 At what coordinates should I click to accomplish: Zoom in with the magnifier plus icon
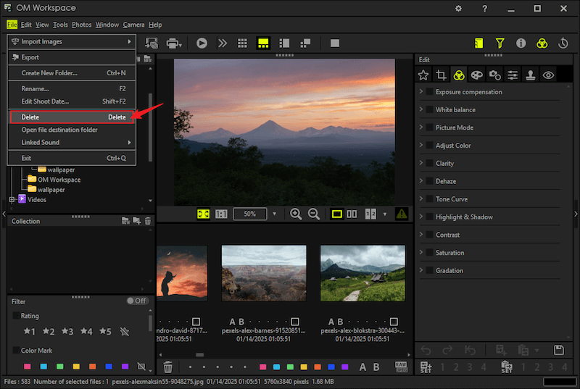coord(296,214)
